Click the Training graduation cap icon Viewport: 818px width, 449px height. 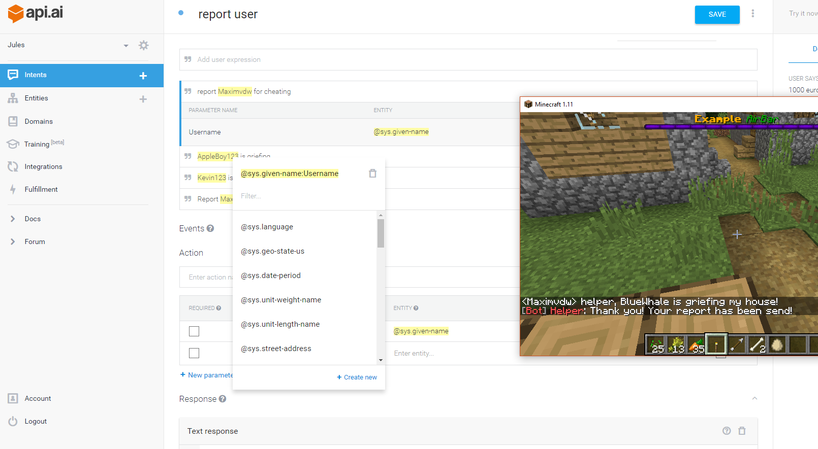(13, 144)
